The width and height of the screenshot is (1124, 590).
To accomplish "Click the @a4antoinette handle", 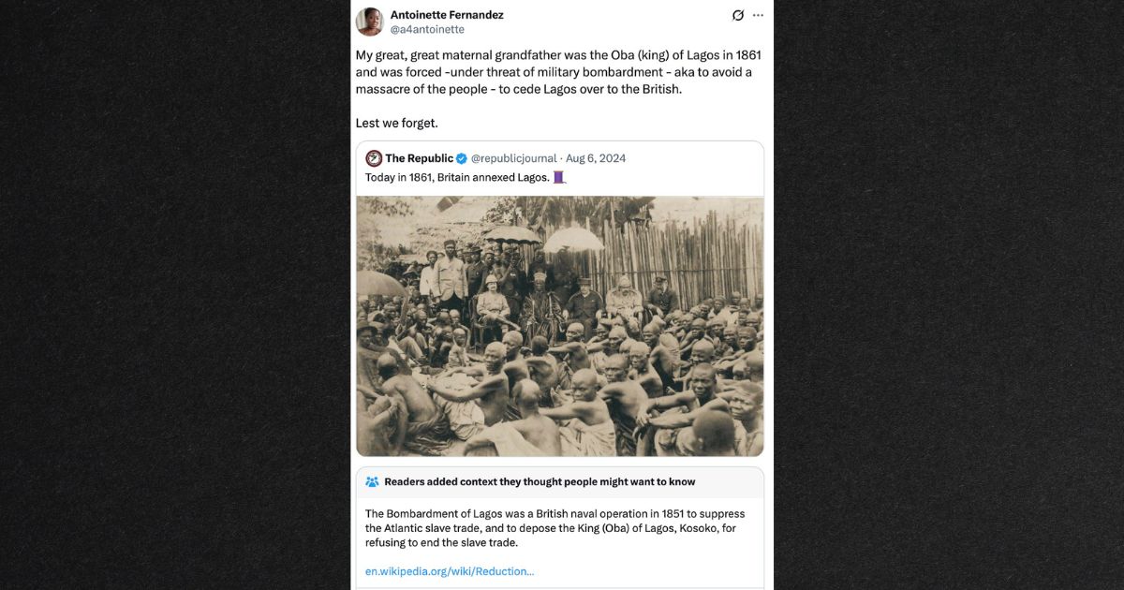I will [x=427, y=30].
